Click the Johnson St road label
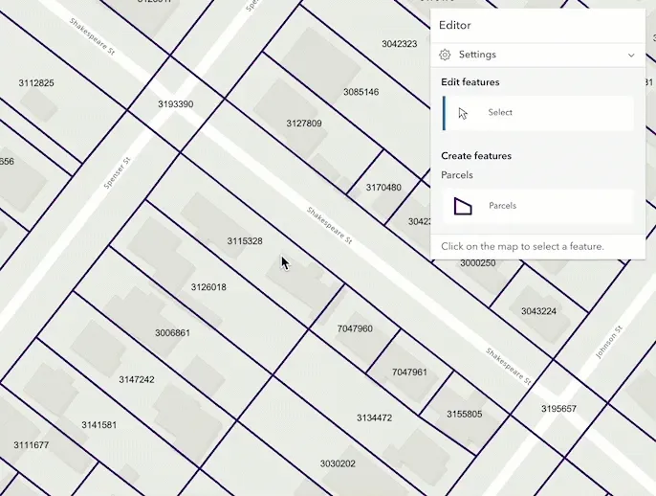Screen dimensions: 656x496 [x=609, y=342]
